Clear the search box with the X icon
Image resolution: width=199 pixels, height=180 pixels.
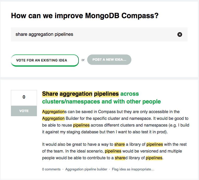coord(179,34)
